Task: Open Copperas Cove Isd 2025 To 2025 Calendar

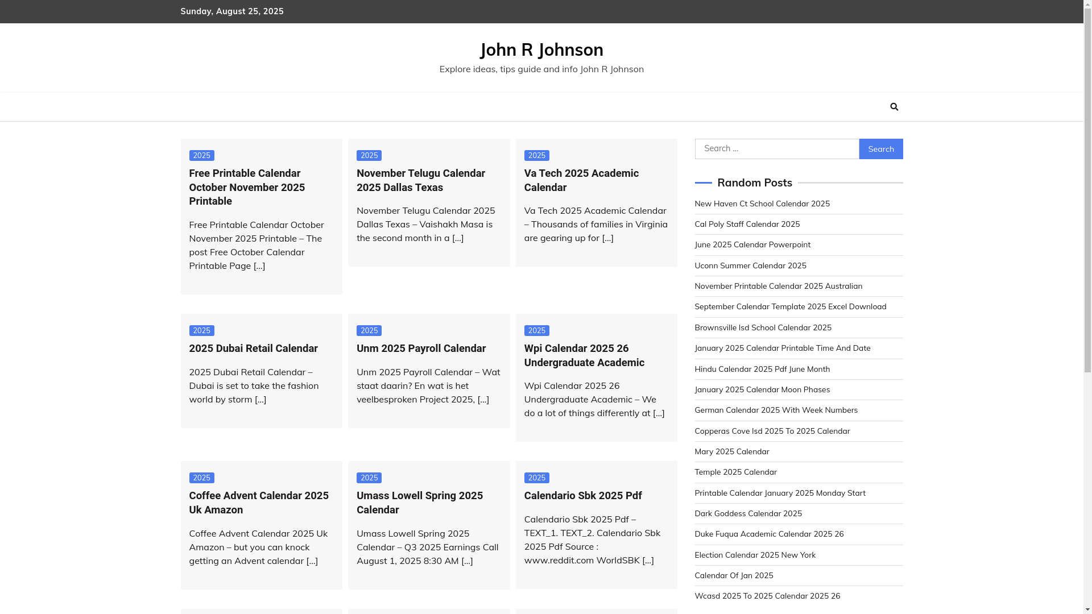Action: (x=772, y=431)
